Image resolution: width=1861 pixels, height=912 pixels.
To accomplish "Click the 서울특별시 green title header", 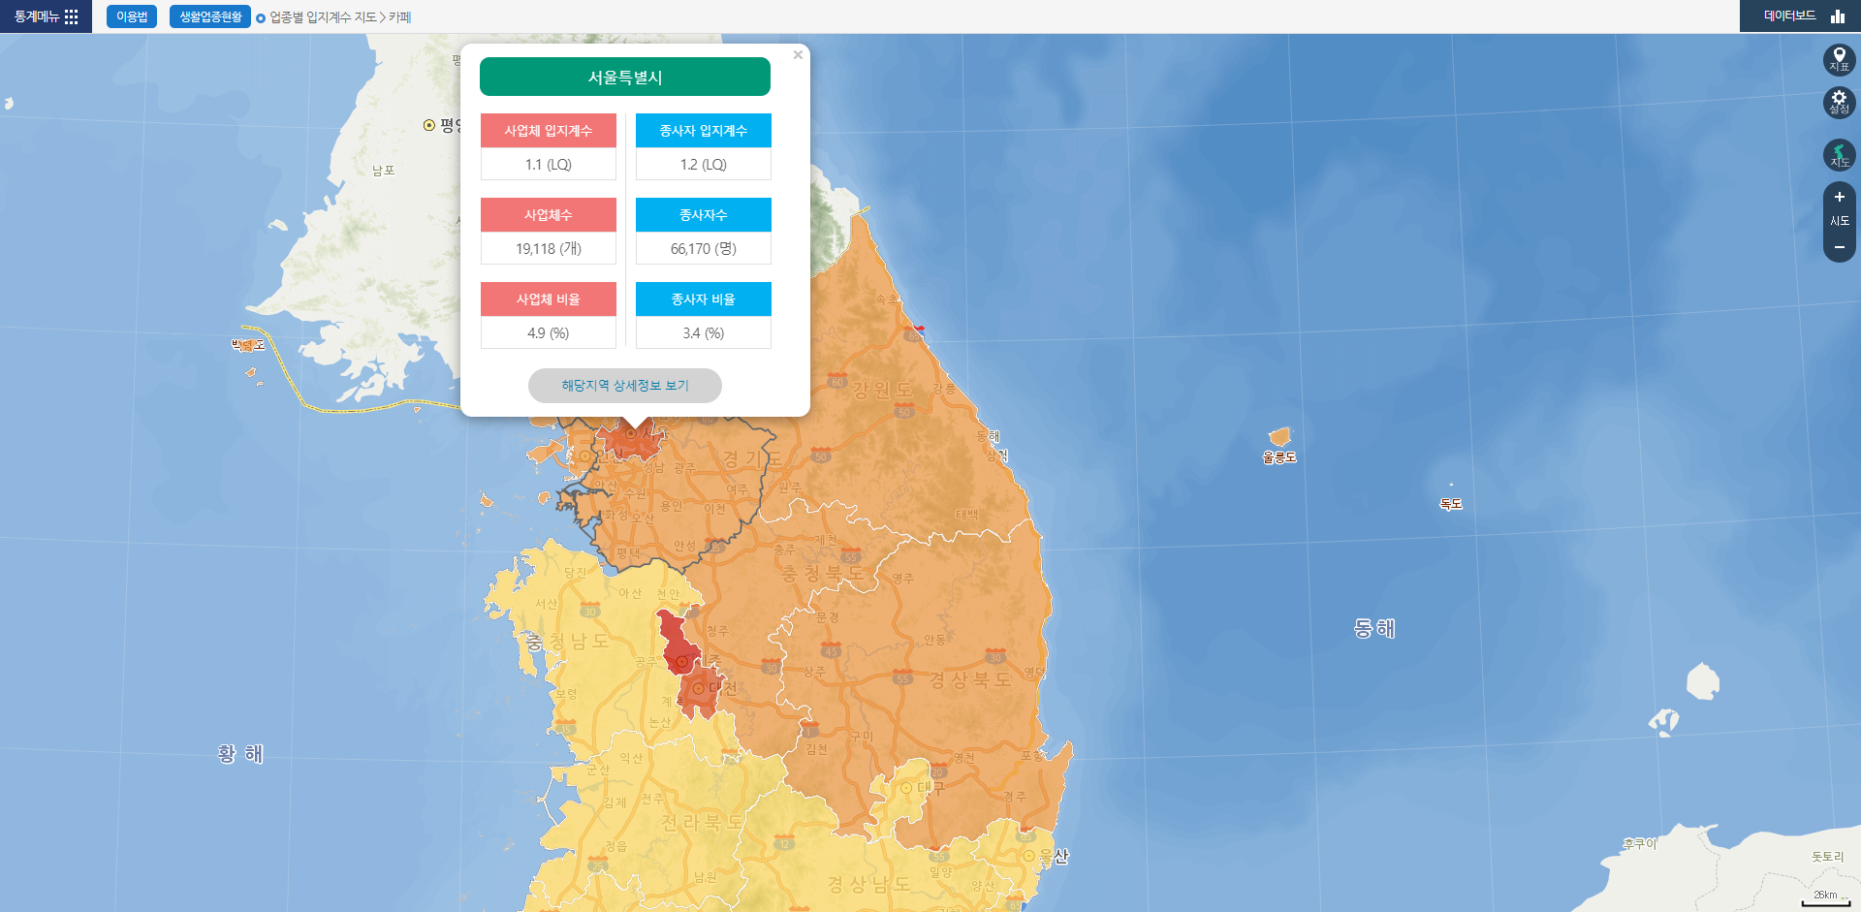I will point(625,78).
